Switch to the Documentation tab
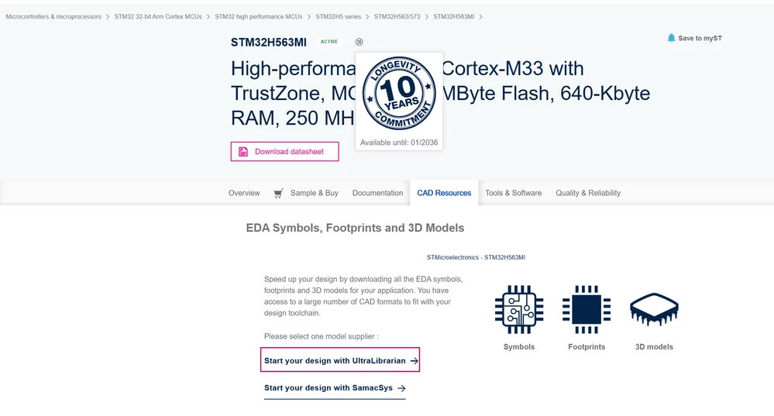Viewport: 774px width, 416px height. [377, 193]
